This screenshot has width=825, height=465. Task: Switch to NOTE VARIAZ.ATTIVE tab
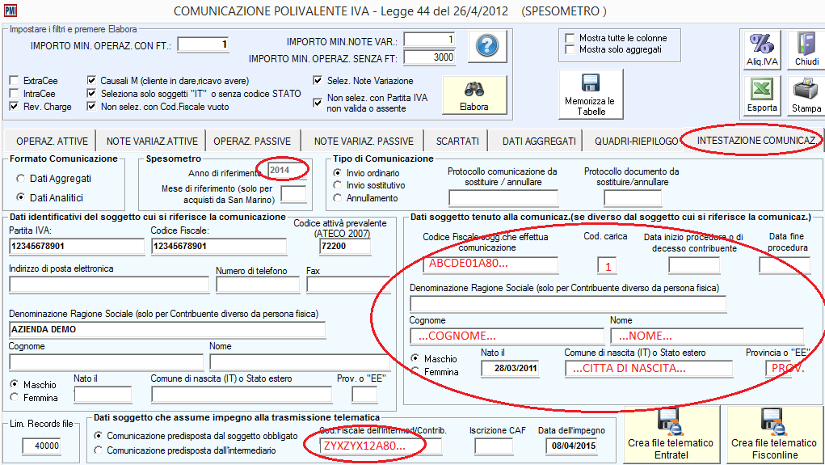point(152,142)
